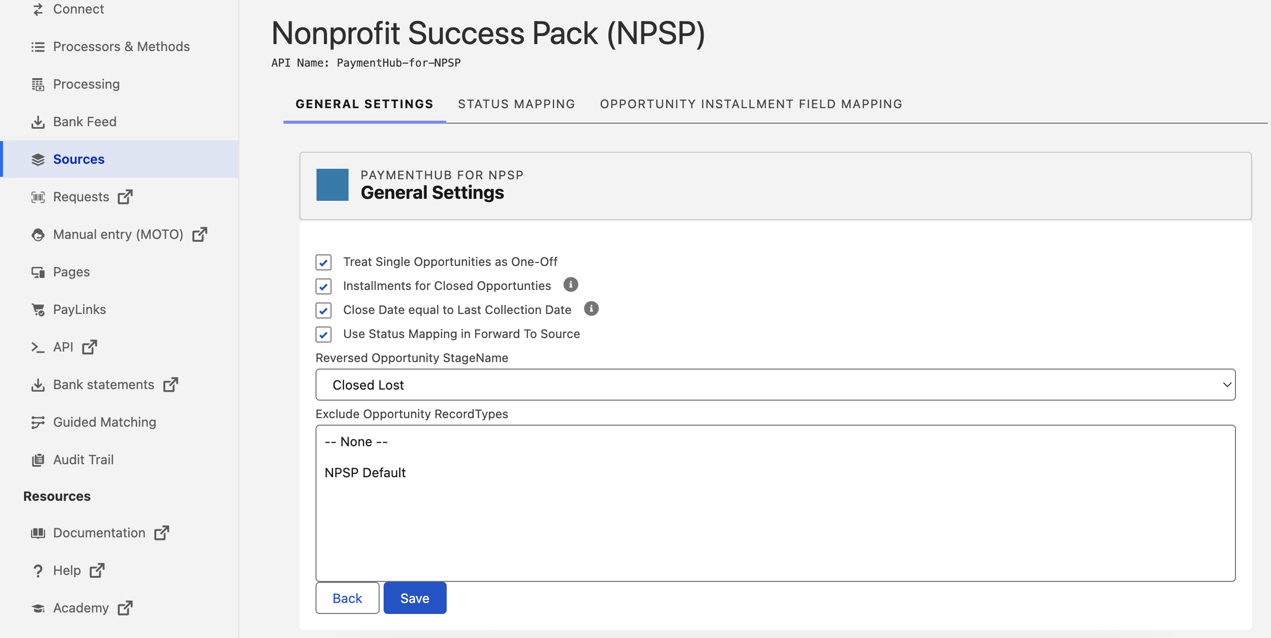The width and height of the screenshot is (1271, 638).
Task: Select the Sources icon in the sidebar
Action: pos(38,159)
